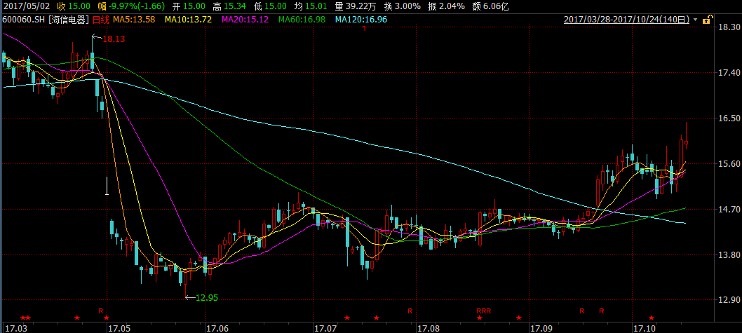Click the 600060.SH stock code
The image size is (742, 333).
coord(24,20)
